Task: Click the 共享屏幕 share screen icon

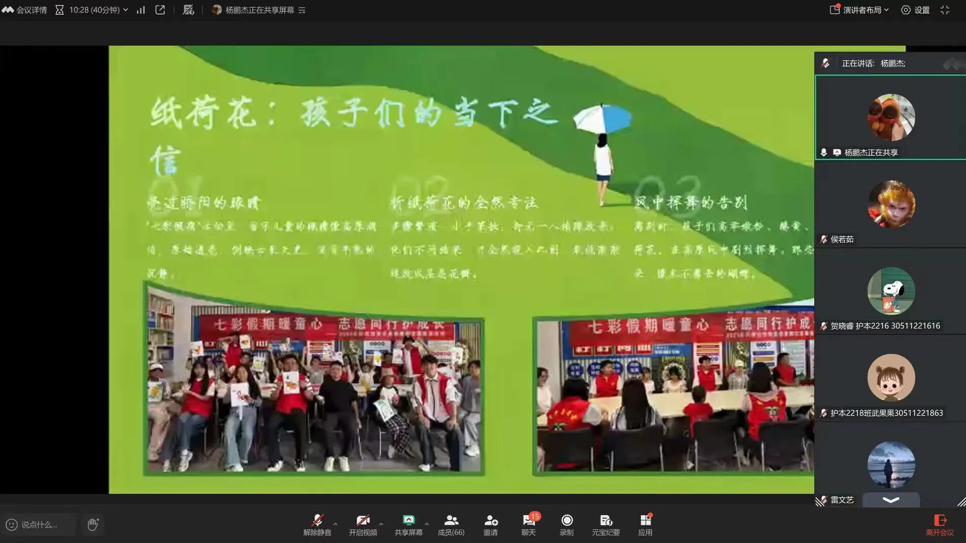Action: coord(408,525)
